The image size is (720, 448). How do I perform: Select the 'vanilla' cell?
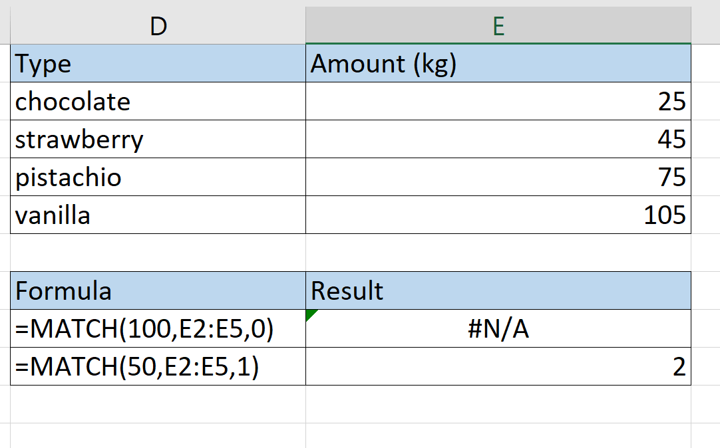tap(158, 215)
